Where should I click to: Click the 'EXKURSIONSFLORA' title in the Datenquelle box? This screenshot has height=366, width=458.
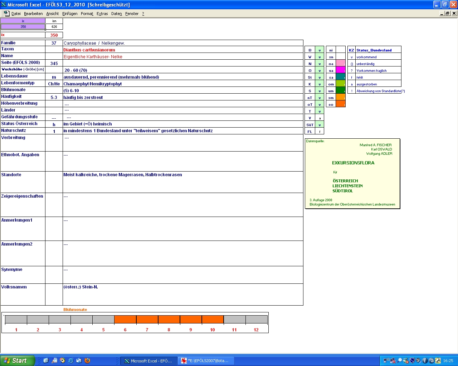[x=353, y=163]
